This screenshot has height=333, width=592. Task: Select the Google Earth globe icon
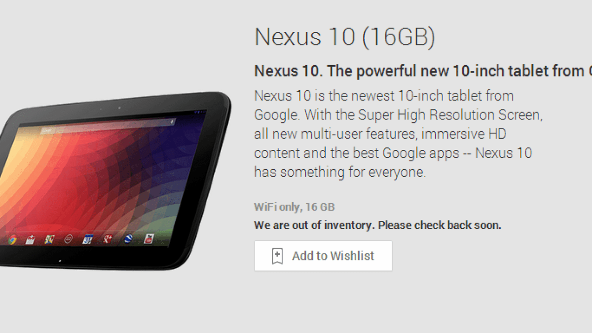pyautogui.click(x=128, y=239)
